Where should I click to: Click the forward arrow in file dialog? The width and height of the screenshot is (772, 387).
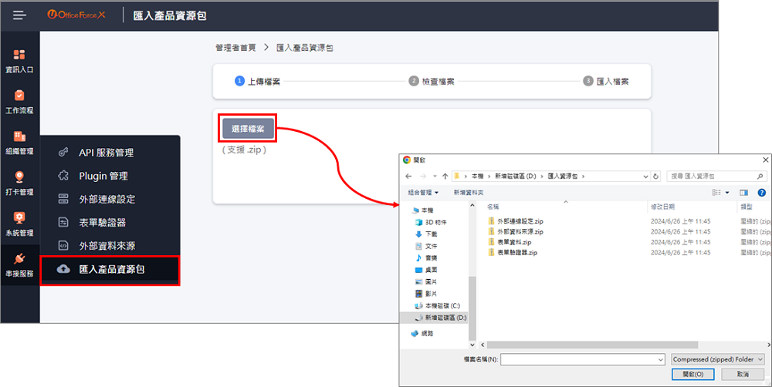click(x=423, y=176)
